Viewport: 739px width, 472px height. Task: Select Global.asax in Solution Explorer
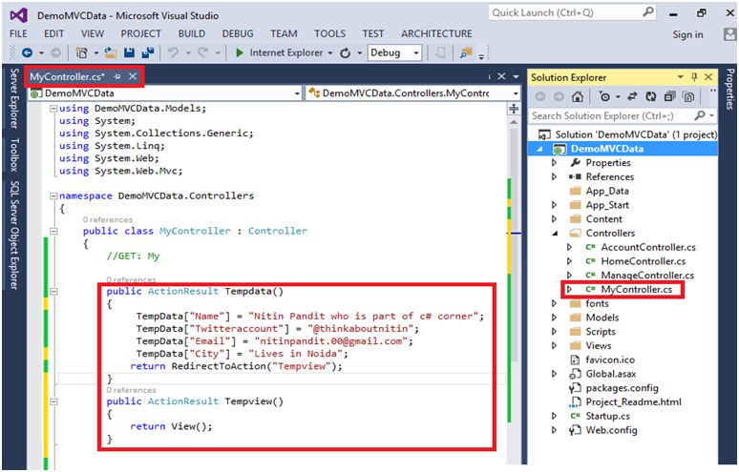pyautogui.click(x=611, y=374)
